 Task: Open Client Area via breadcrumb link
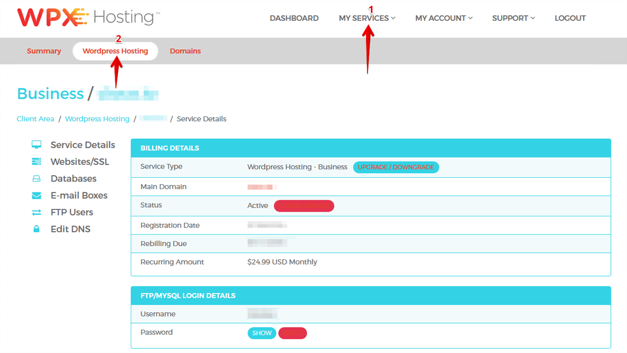pos(35,118)
